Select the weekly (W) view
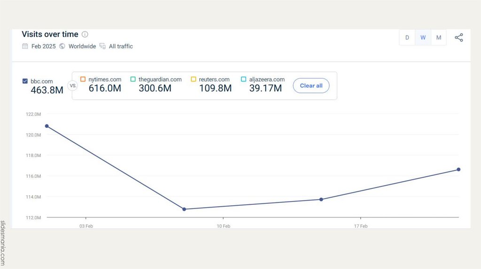Image resolution: width=481 pixels, height=269 pixels. click(x=423, y=38)
